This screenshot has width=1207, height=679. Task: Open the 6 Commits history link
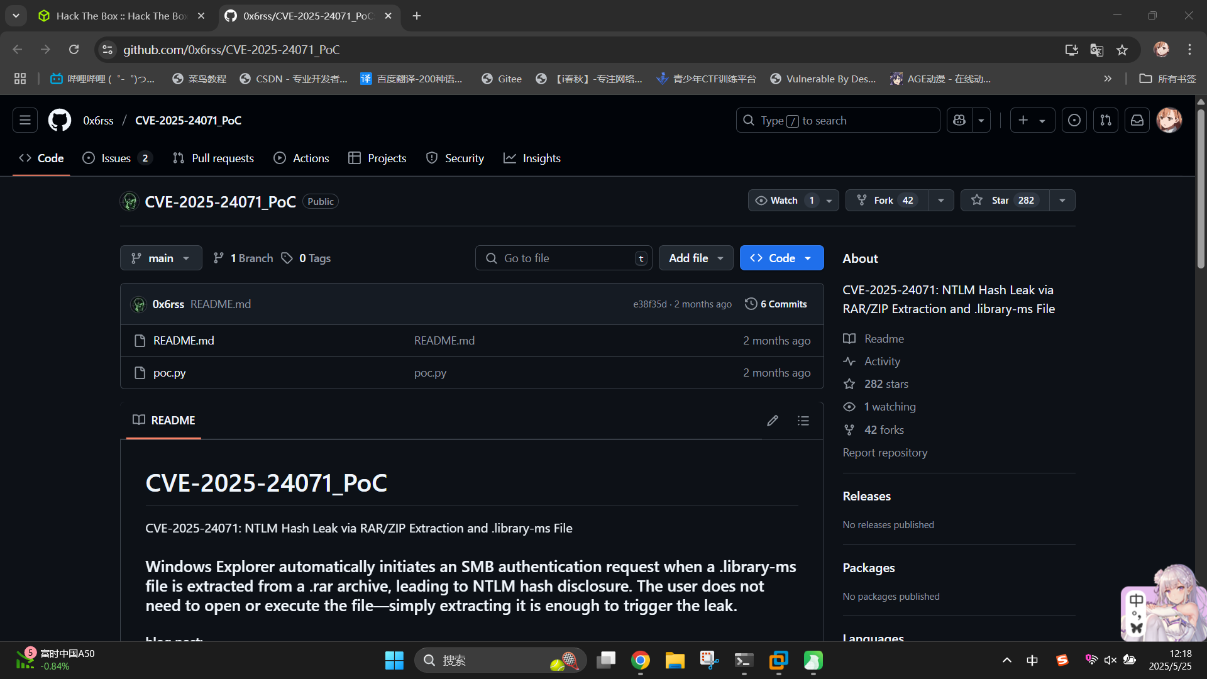(x=776, y=304)
